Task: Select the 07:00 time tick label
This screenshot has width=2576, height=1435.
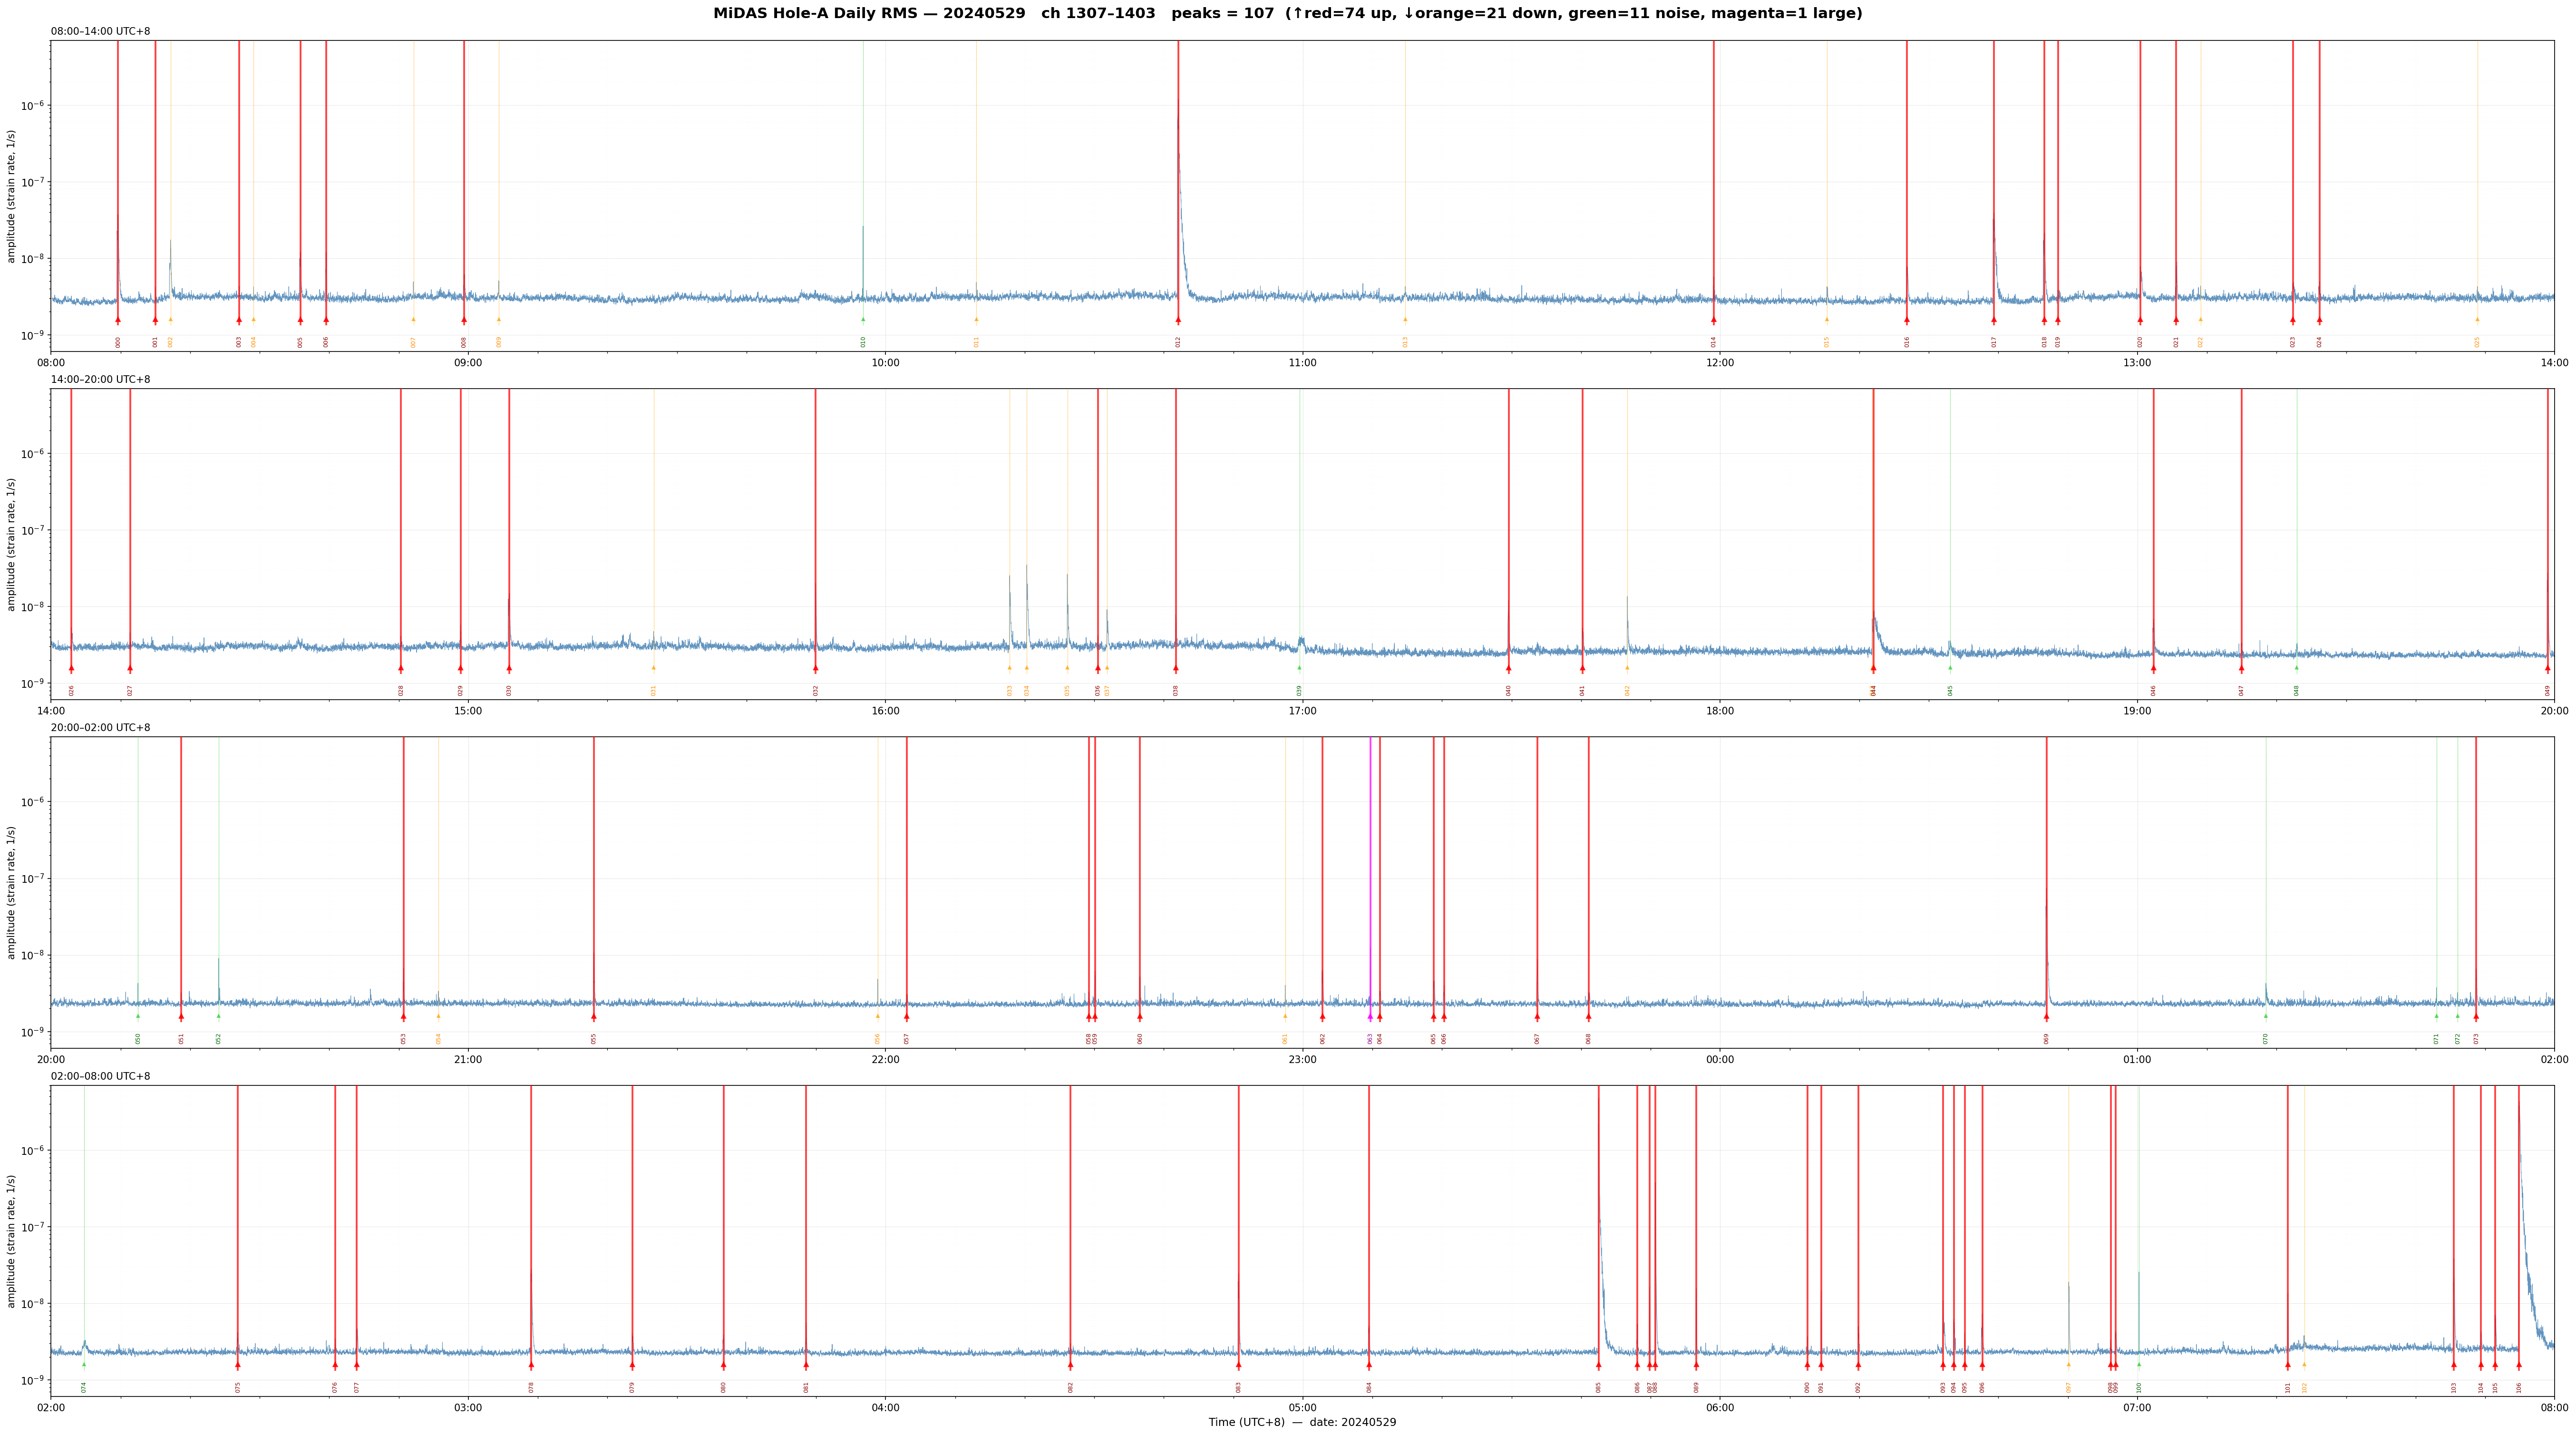Action: pyautogui.click(x=2137, y=1408)
